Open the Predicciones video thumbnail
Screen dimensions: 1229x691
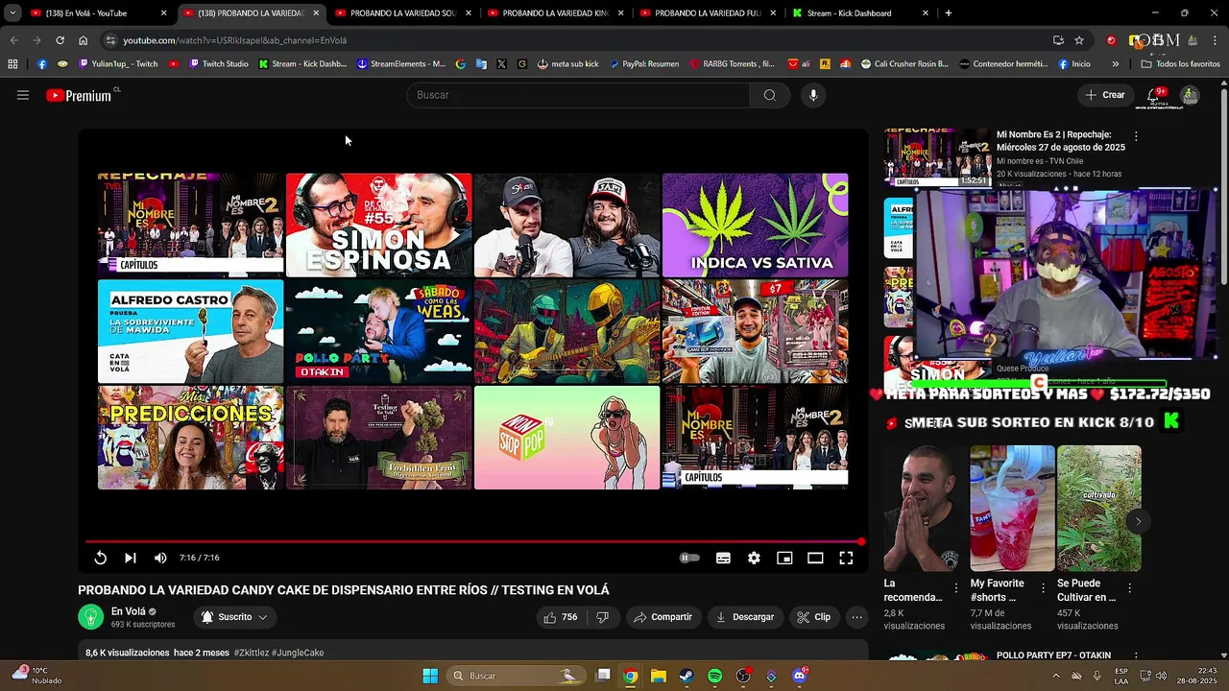190,438
